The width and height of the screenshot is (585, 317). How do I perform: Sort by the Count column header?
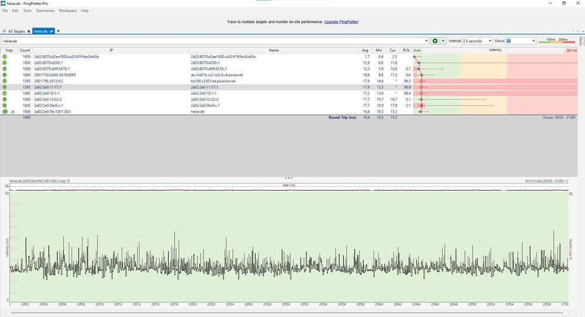coord(25,50)
